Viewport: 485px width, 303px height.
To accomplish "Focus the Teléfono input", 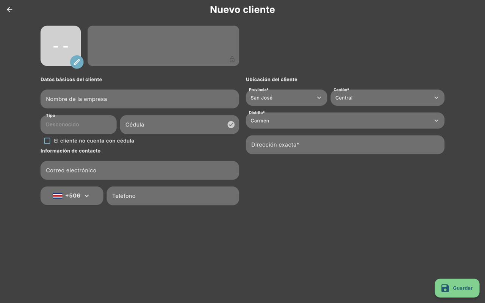I will [x=173, y=196].
